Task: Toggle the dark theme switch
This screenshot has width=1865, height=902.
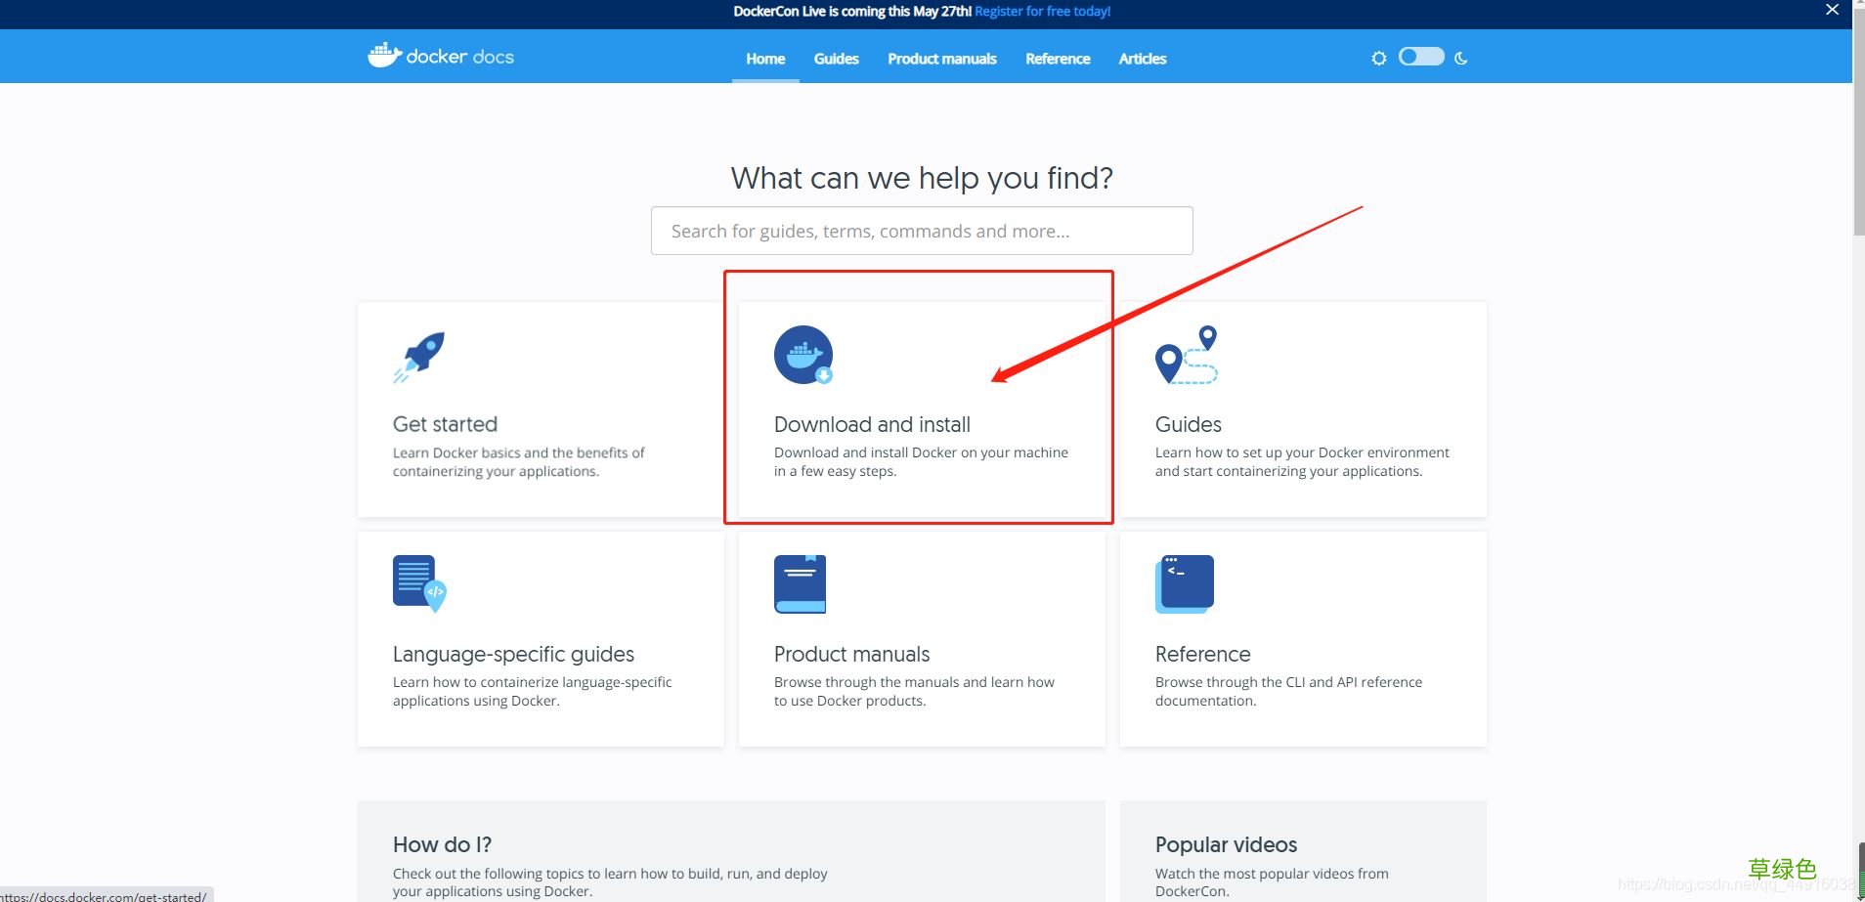Action: pos(1421,57)
